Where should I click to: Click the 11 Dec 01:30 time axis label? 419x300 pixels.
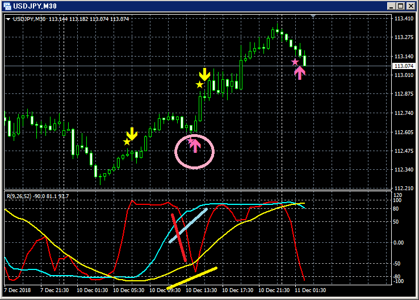310,290
